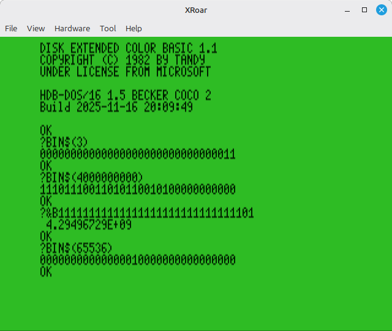Click the XRoar title bar text
The image size is (392, 331).
pos(195,10)
